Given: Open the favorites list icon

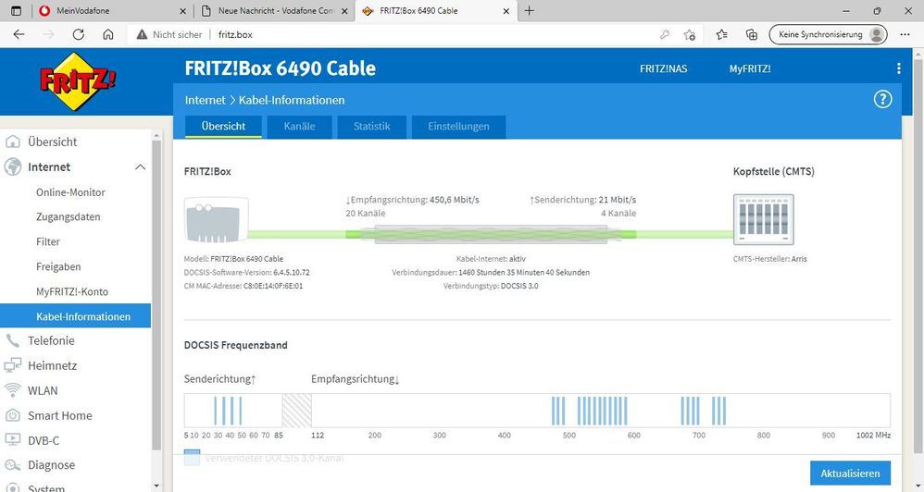Looking at the screenshot, I should 722,35.
